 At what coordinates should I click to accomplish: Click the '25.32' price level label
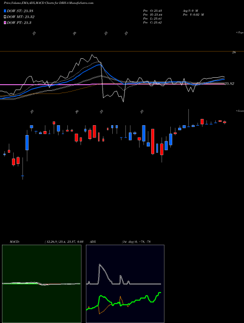229,84
